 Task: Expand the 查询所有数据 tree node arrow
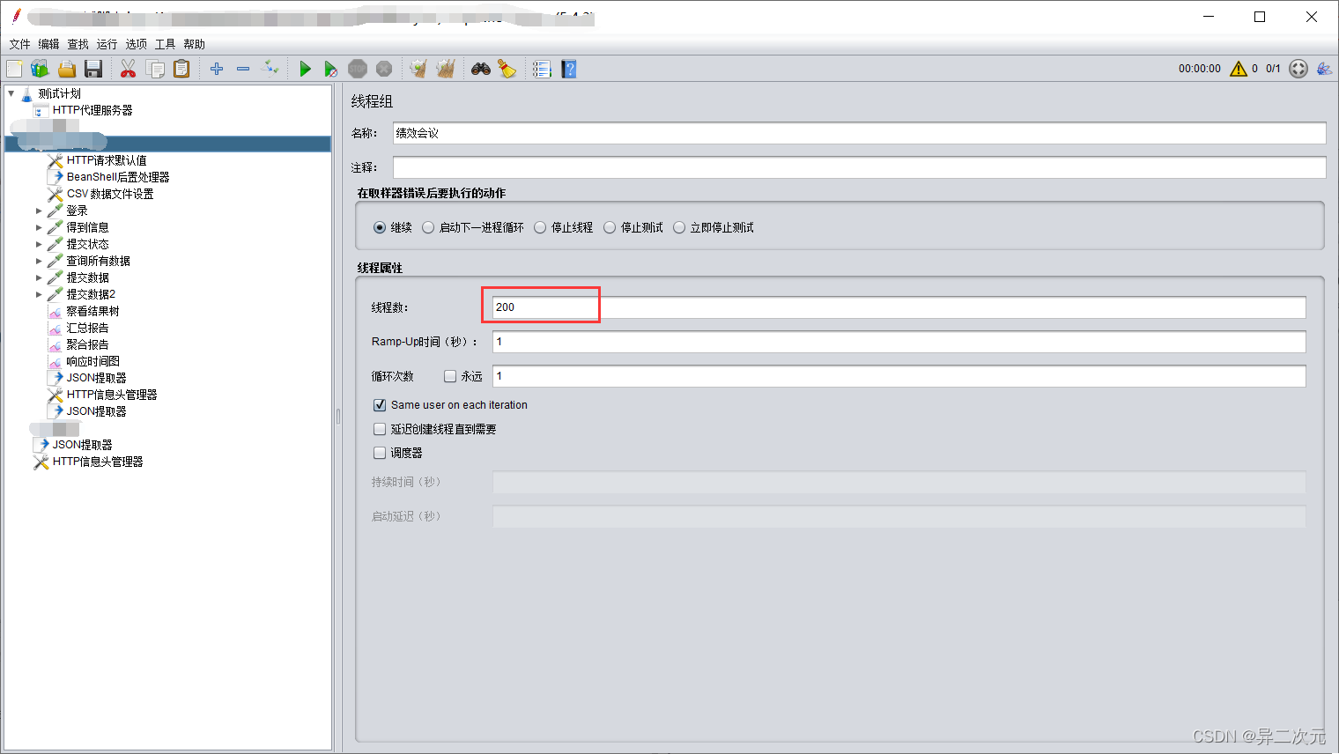[x=39, y=261]
